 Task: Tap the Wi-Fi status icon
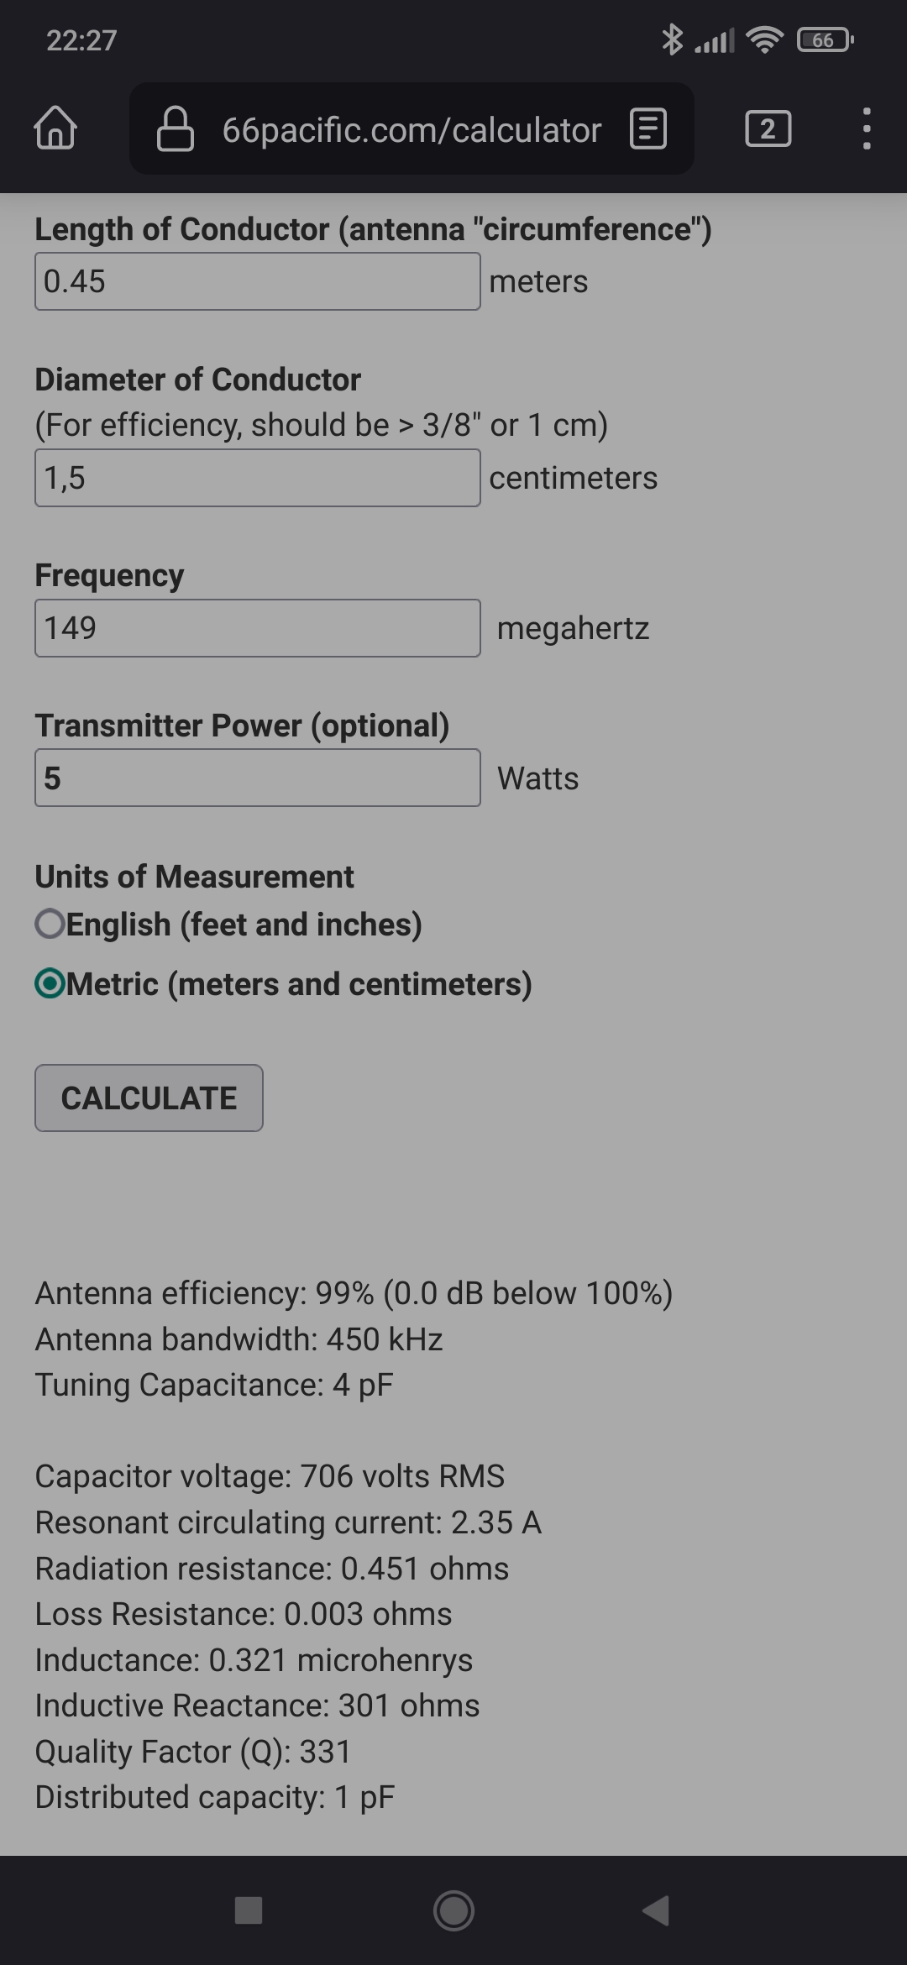(x=764, y=39)
